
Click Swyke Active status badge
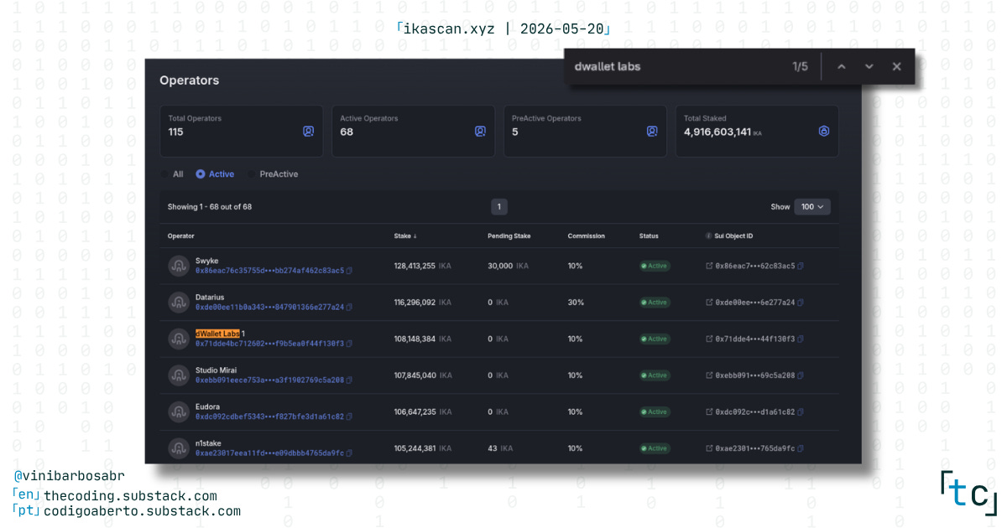coord(655,266)
